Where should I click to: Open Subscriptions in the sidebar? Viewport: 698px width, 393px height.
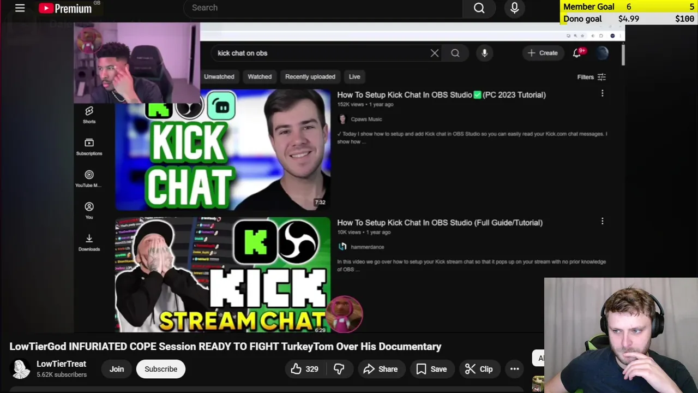click(89, 146)
